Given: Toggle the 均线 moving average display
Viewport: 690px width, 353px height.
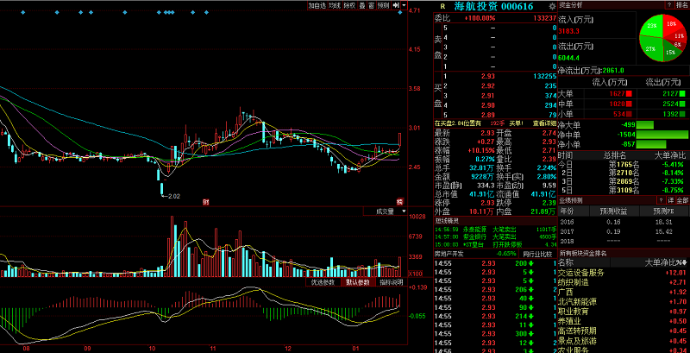Looking at the screenshot, I should [x=336, y=5].
